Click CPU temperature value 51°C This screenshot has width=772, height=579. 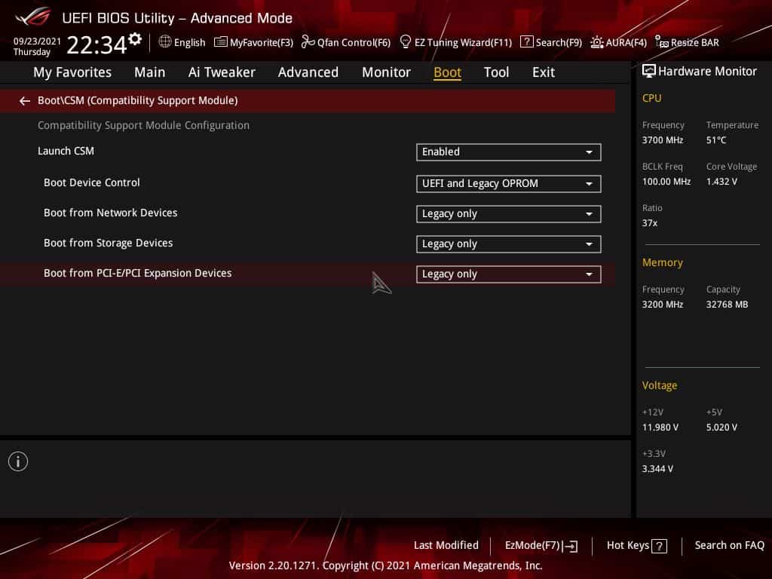(x=716, y=140)
